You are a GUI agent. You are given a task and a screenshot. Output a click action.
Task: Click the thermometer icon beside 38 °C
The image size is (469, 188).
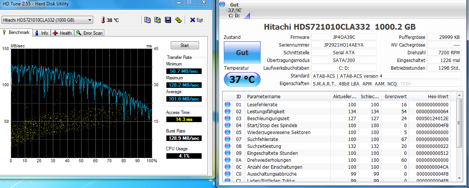(103, 20)
